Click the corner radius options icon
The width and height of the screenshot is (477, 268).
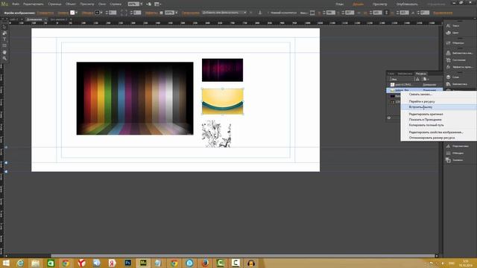(x=124, y=13)
